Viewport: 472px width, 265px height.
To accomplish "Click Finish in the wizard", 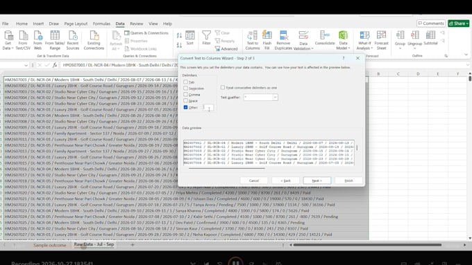I will tap(348, 181).
